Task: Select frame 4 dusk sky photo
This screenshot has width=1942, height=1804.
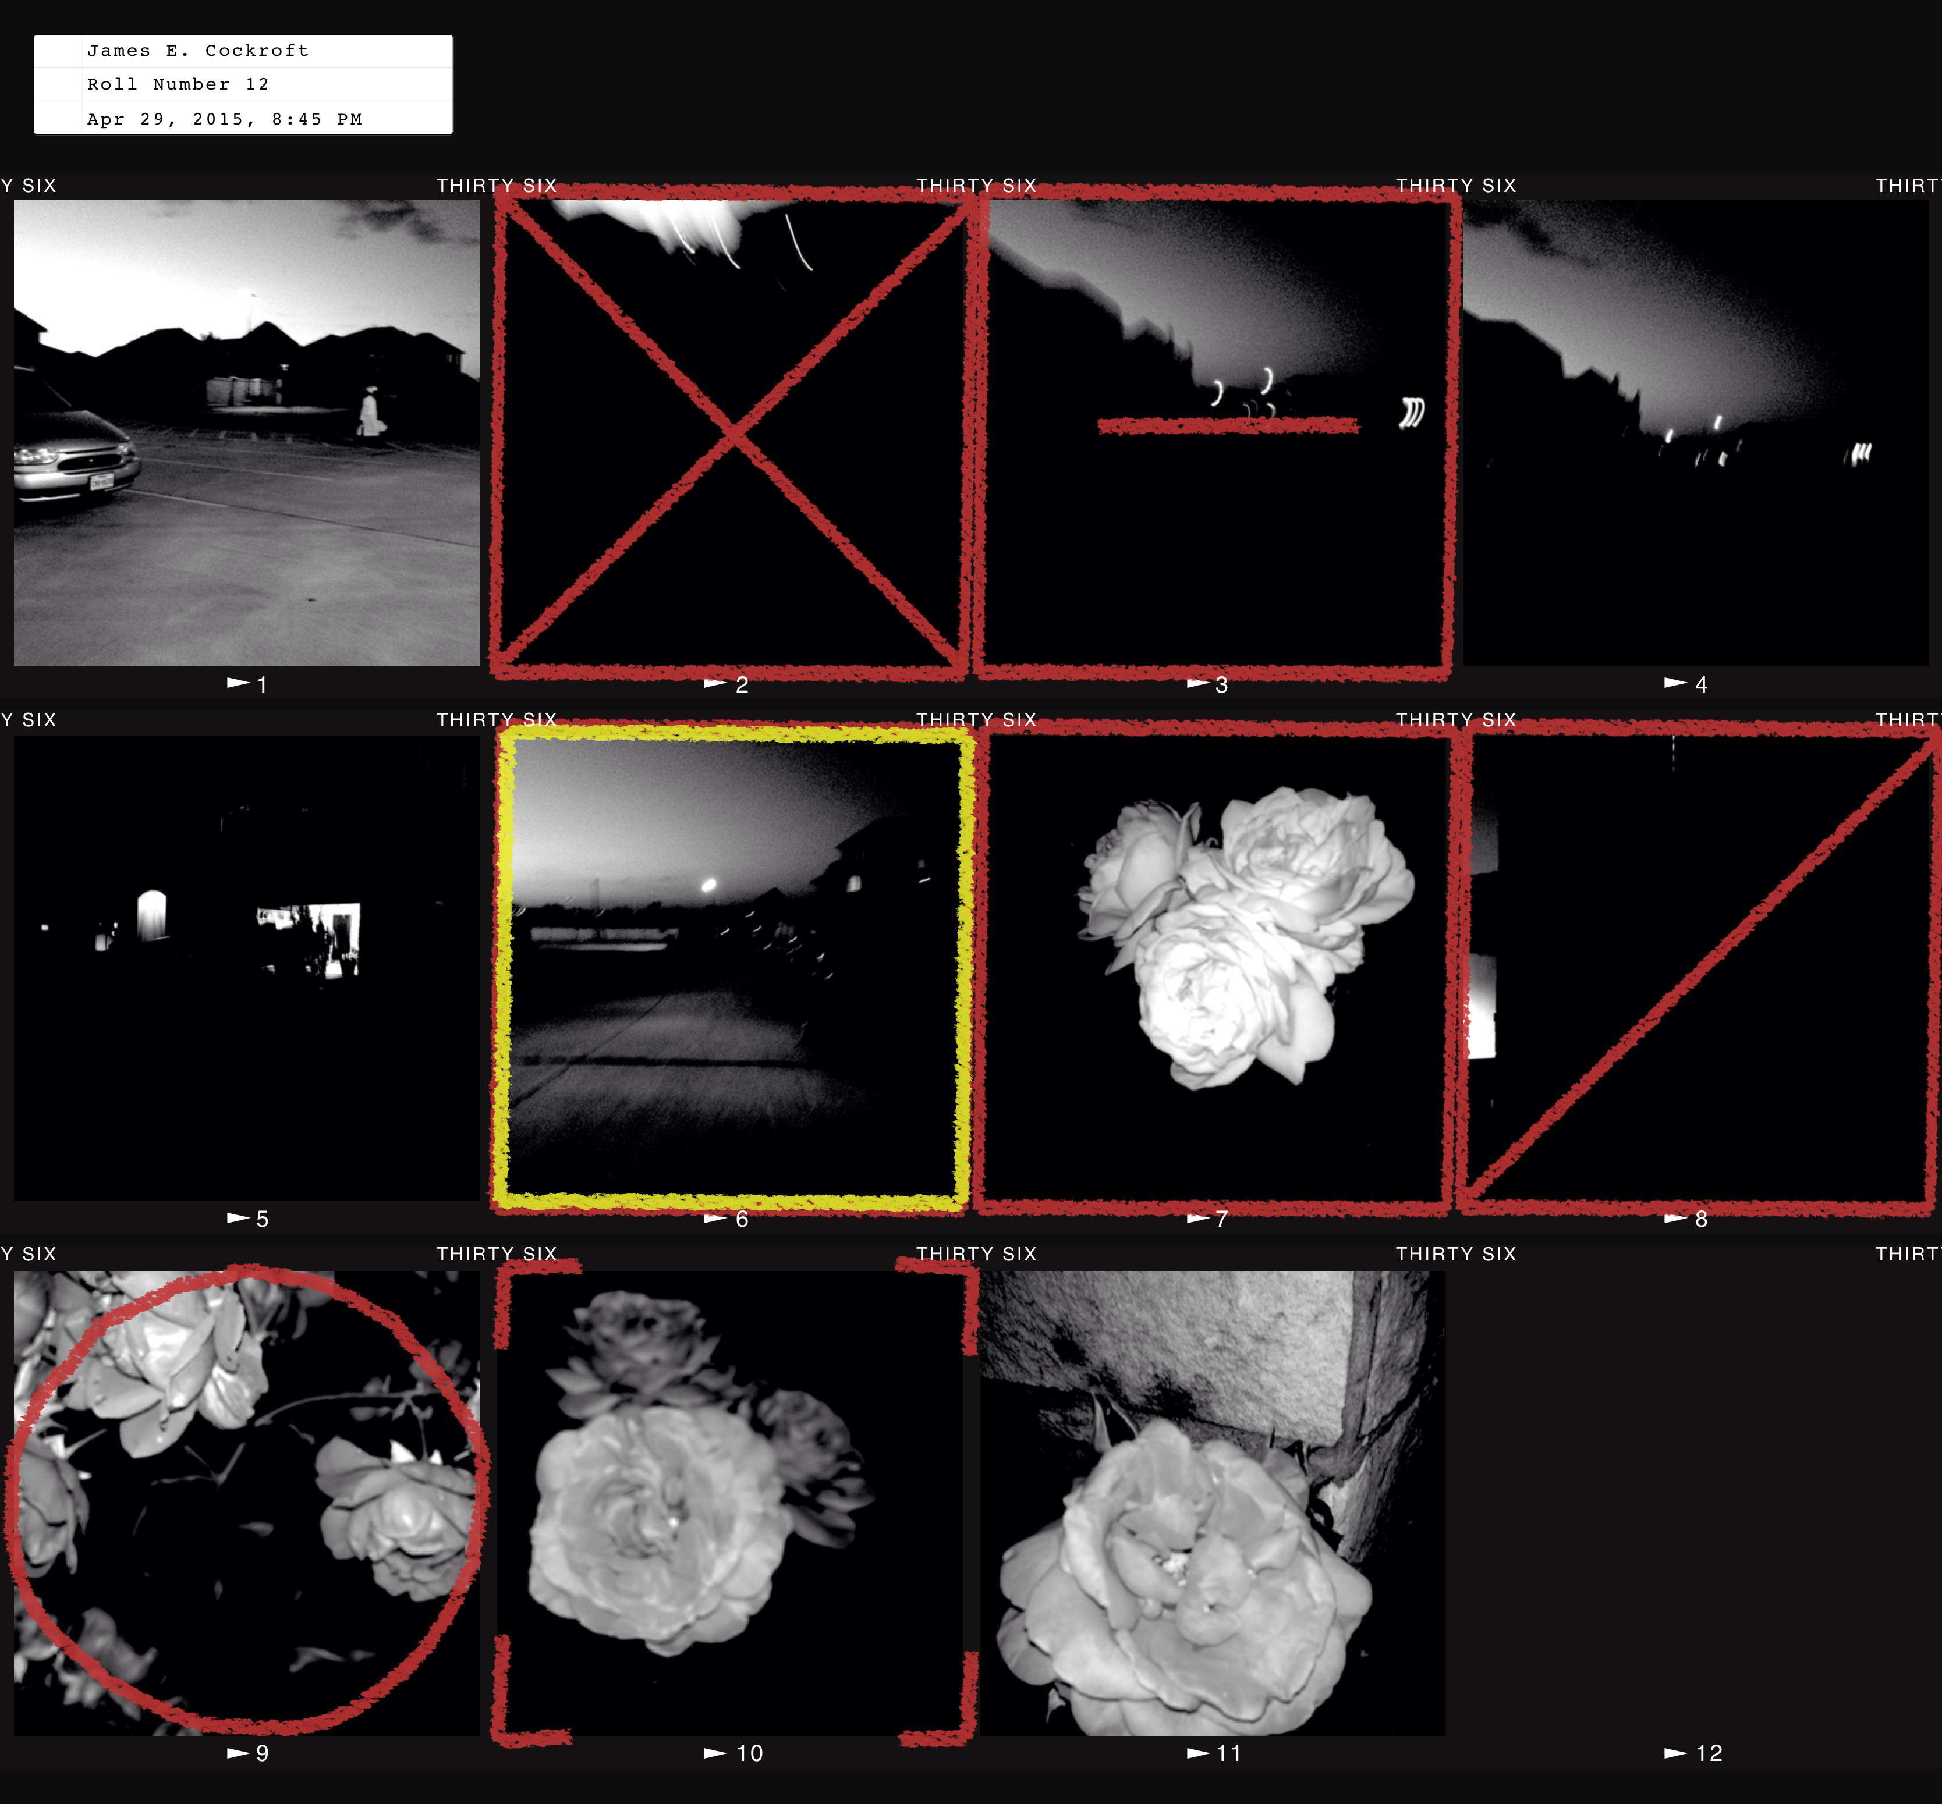Action: point(1695,432)
